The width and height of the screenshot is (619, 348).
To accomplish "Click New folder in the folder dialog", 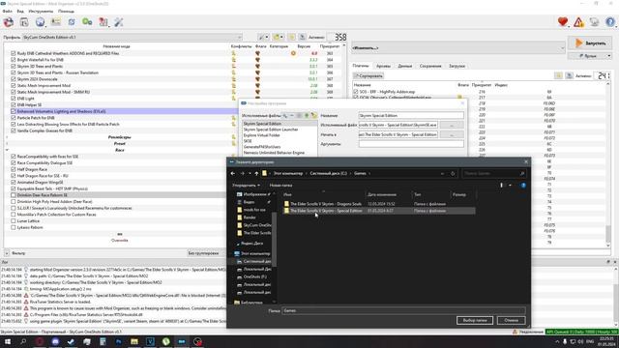I will point(280,185).
